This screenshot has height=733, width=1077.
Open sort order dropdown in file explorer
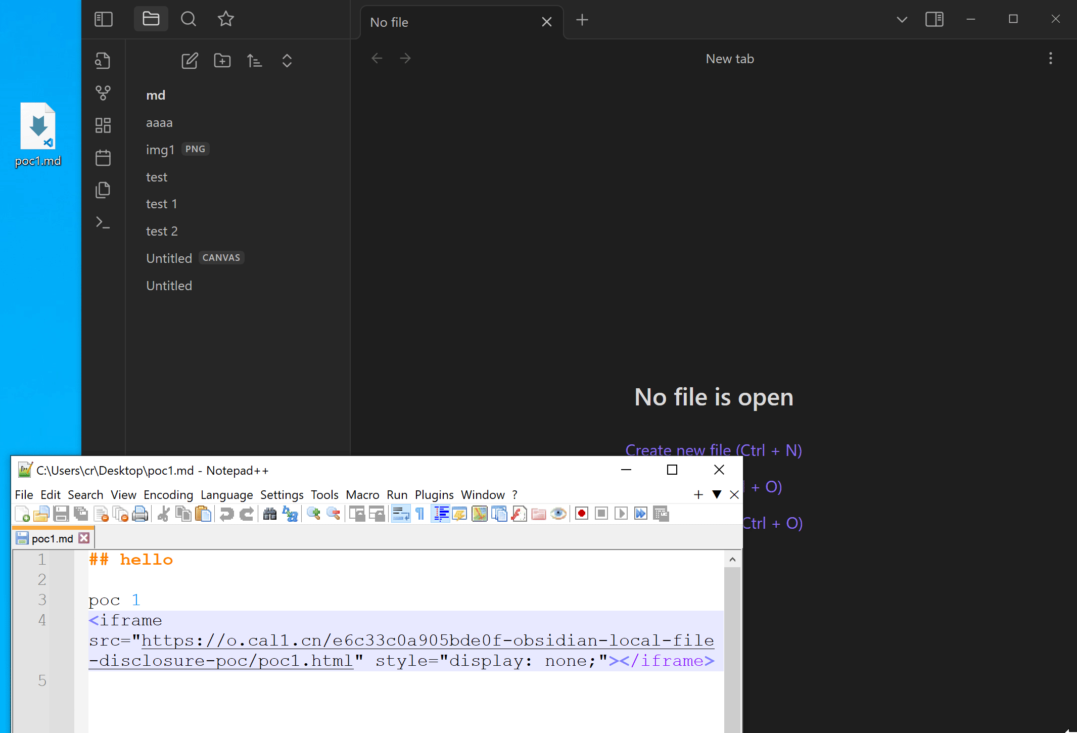pos(254,61)
